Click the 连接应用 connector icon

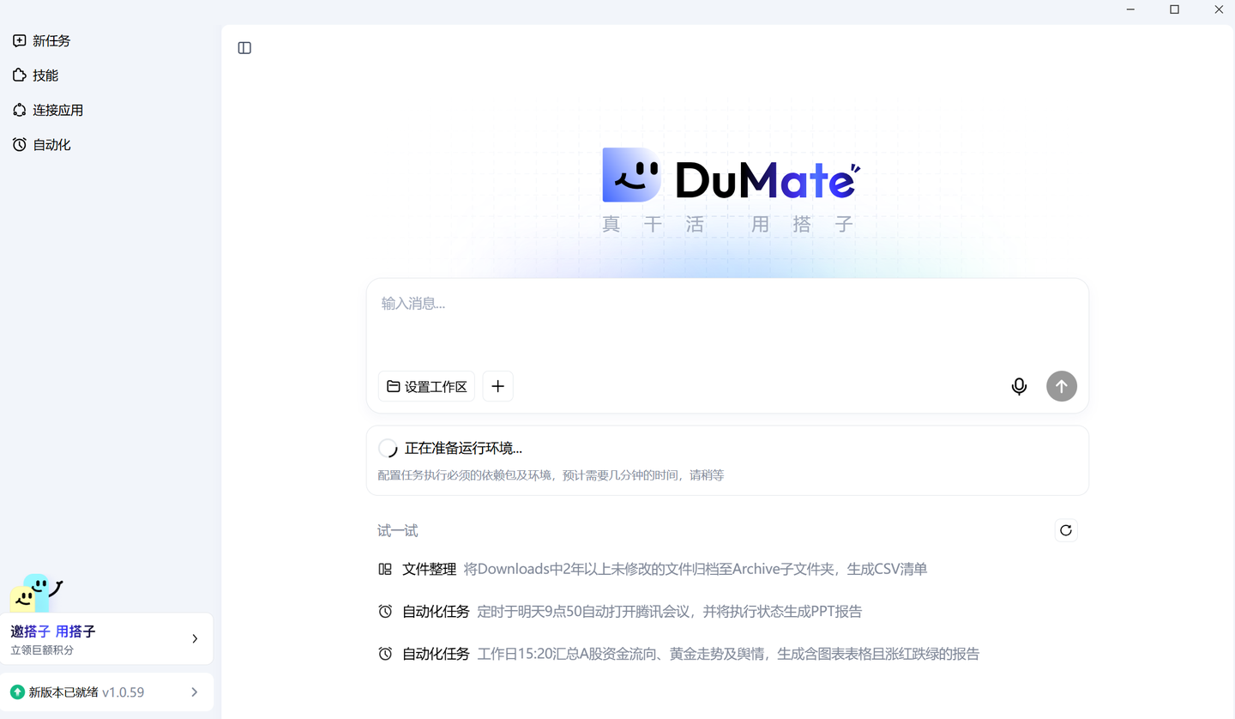[19, 110]
